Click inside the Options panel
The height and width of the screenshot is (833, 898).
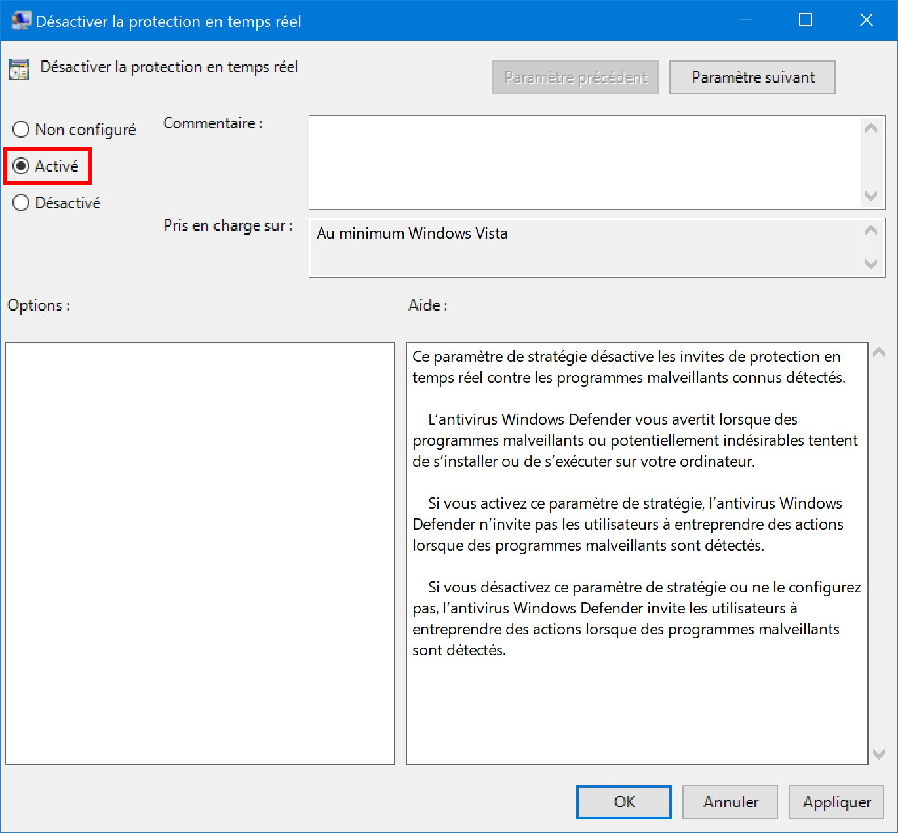[200, 554]
